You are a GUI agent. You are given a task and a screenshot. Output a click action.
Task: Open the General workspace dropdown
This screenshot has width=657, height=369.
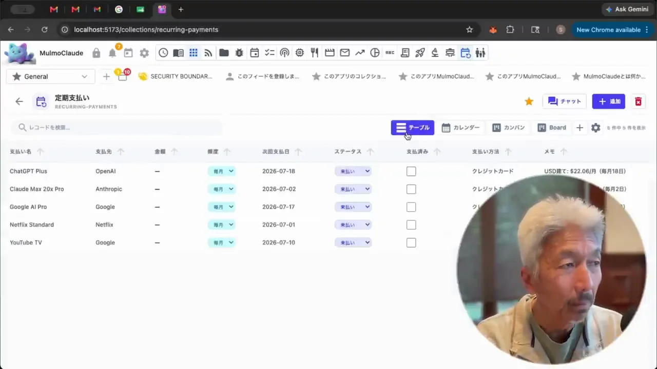click(50, 76)
